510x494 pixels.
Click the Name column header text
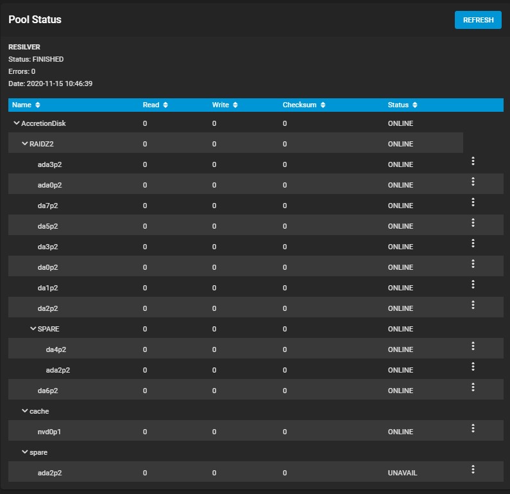click(x=21, y=105)
